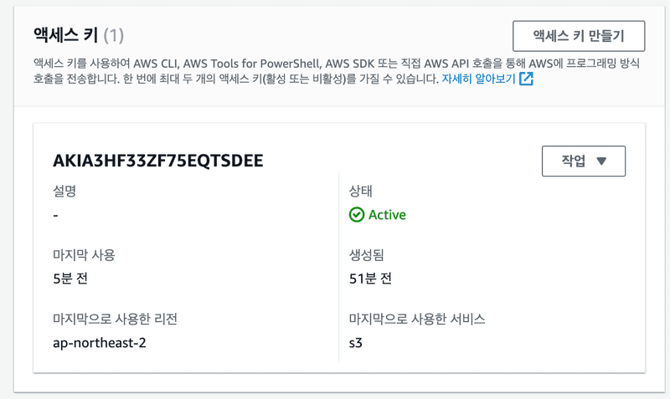
Task: Click the 생성됨 label
Action: coord(366,254)
